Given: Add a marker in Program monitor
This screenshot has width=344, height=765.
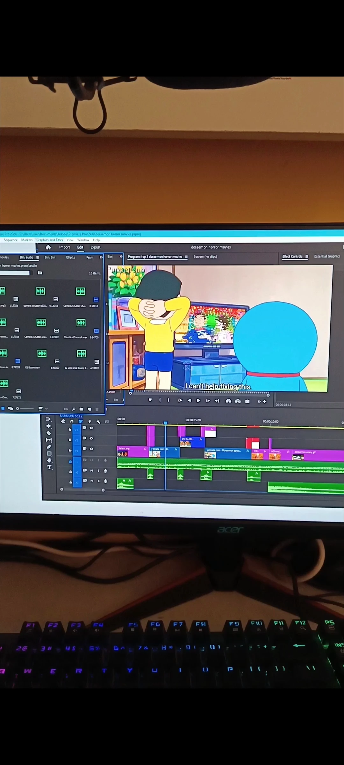Looking at the screenshot, I should pyautogui.click(x=150, y=400).
